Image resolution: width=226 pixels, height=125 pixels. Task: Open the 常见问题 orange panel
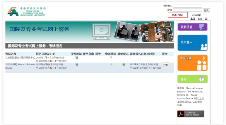(x=192, y=63)
